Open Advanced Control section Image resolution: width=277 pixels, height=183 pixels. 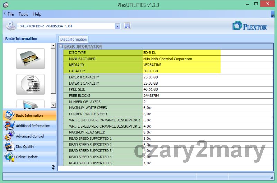coord(30,136)
